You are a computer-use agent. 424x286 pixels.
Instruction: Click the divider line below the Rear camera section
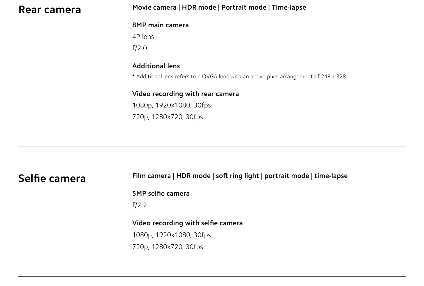(x=212, y=146)
